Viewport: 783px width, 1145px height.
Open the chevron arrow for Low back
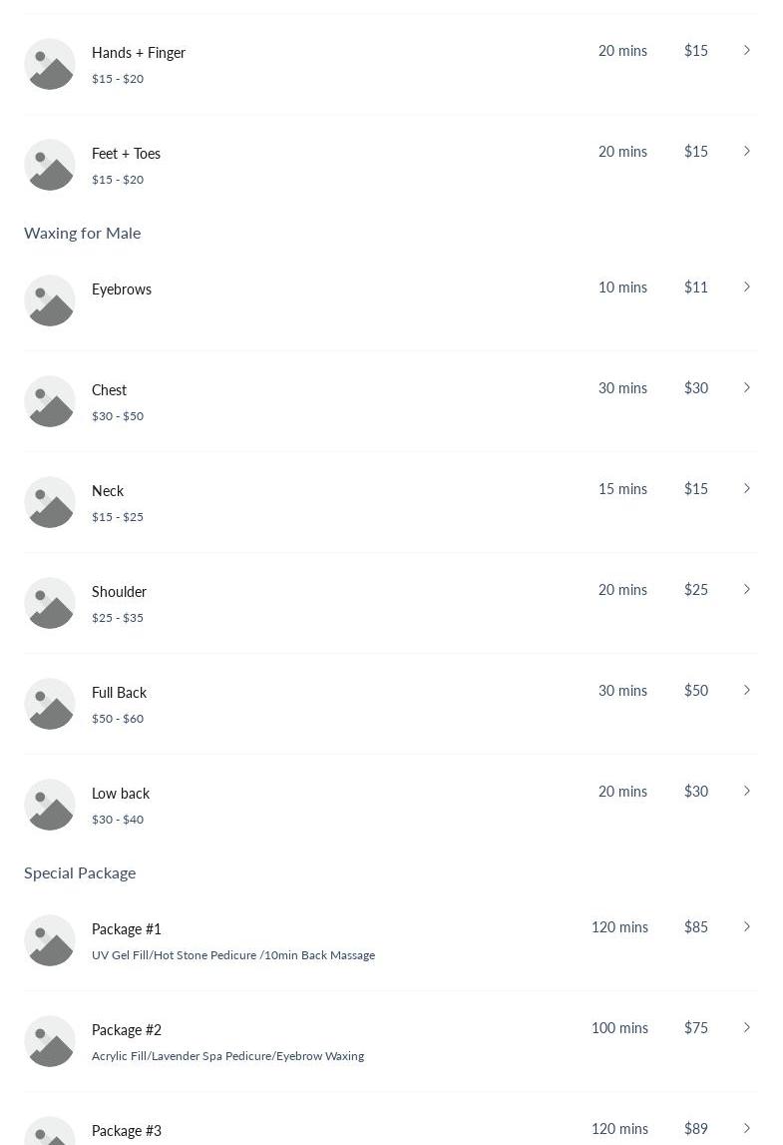(x=746, y=791)
